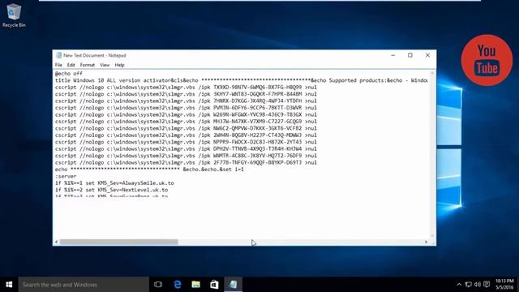Show hidden system tray icons
519x292 pixels.
pyautogui.click(x=459, y=285)
